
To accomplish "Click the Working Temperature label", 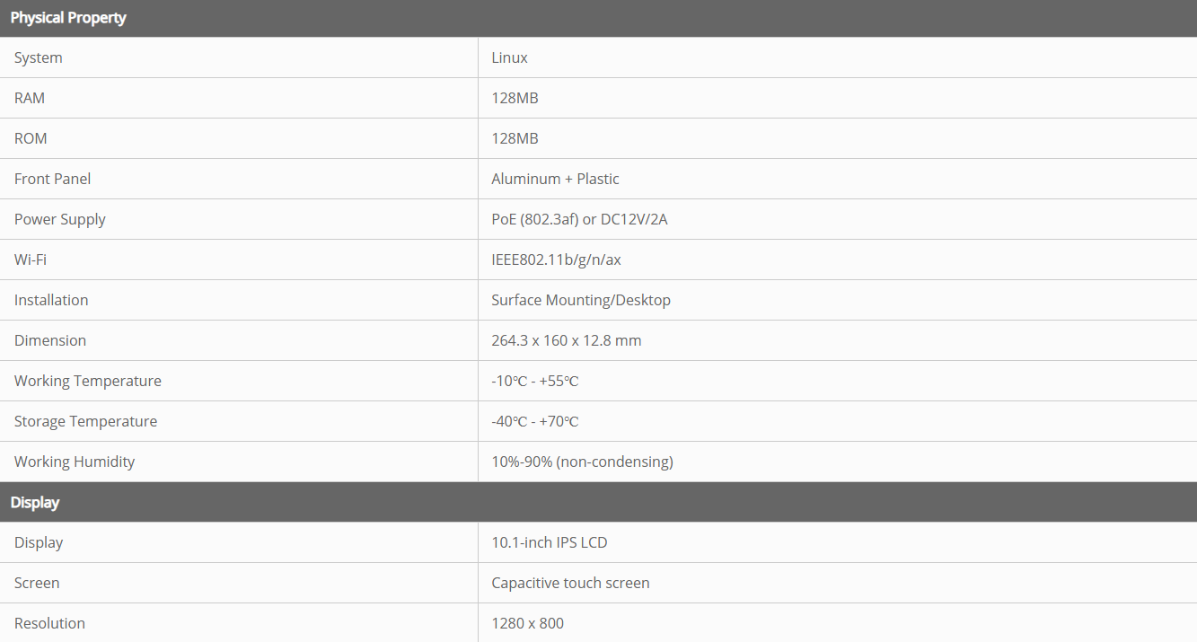I will click(x=88, y=382).
